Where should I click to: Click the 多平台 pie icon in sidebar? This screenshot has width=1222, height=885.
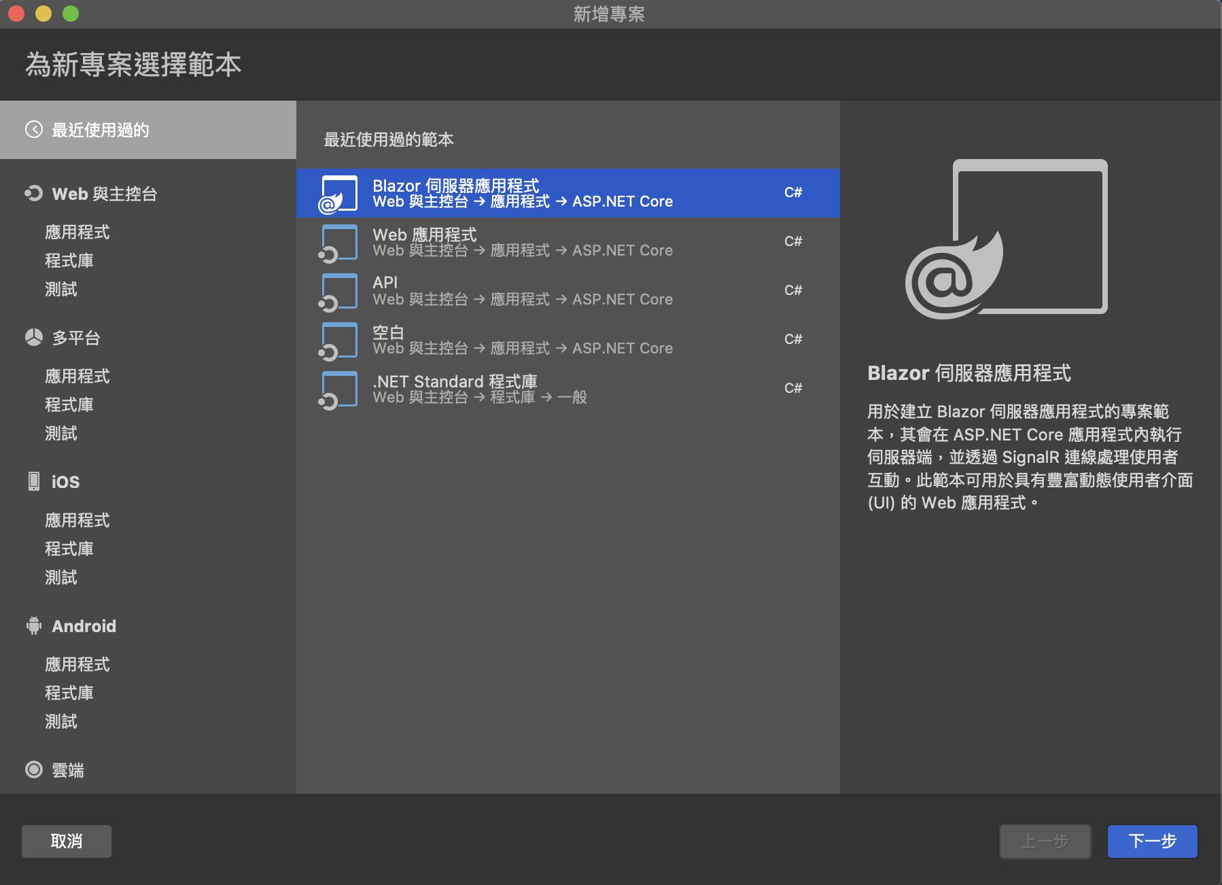click(x=33, y=338)
